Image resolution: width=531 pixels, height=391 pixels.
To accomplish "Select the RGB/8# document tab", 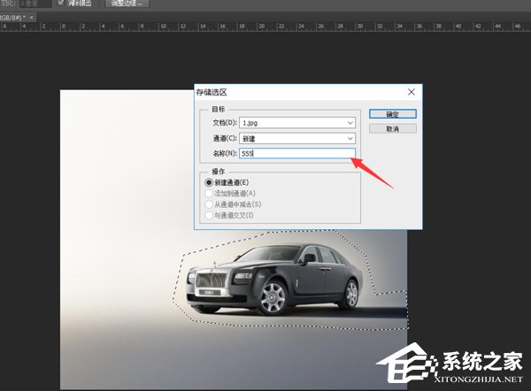I will [13, 18].
